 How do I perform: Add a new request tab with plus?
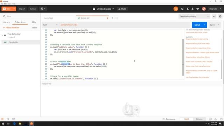(x=112, y=18)
